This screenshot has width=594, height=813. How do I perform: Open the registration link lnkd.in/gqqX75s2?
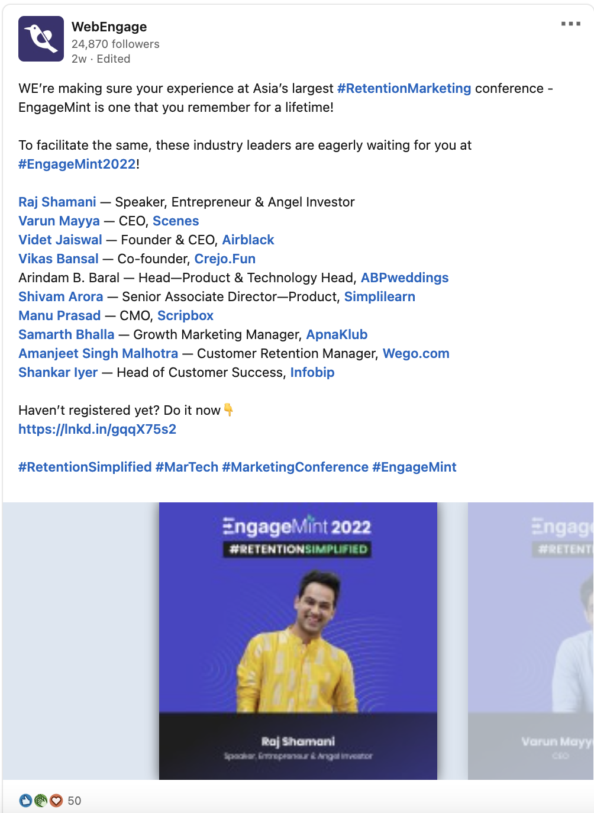tap(98, 429)
